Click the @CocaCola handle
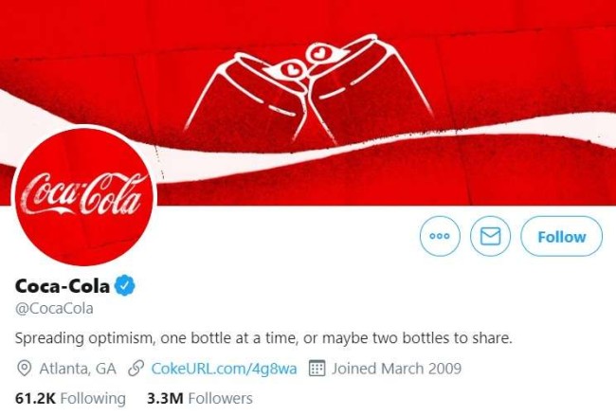 click(54, 308)
